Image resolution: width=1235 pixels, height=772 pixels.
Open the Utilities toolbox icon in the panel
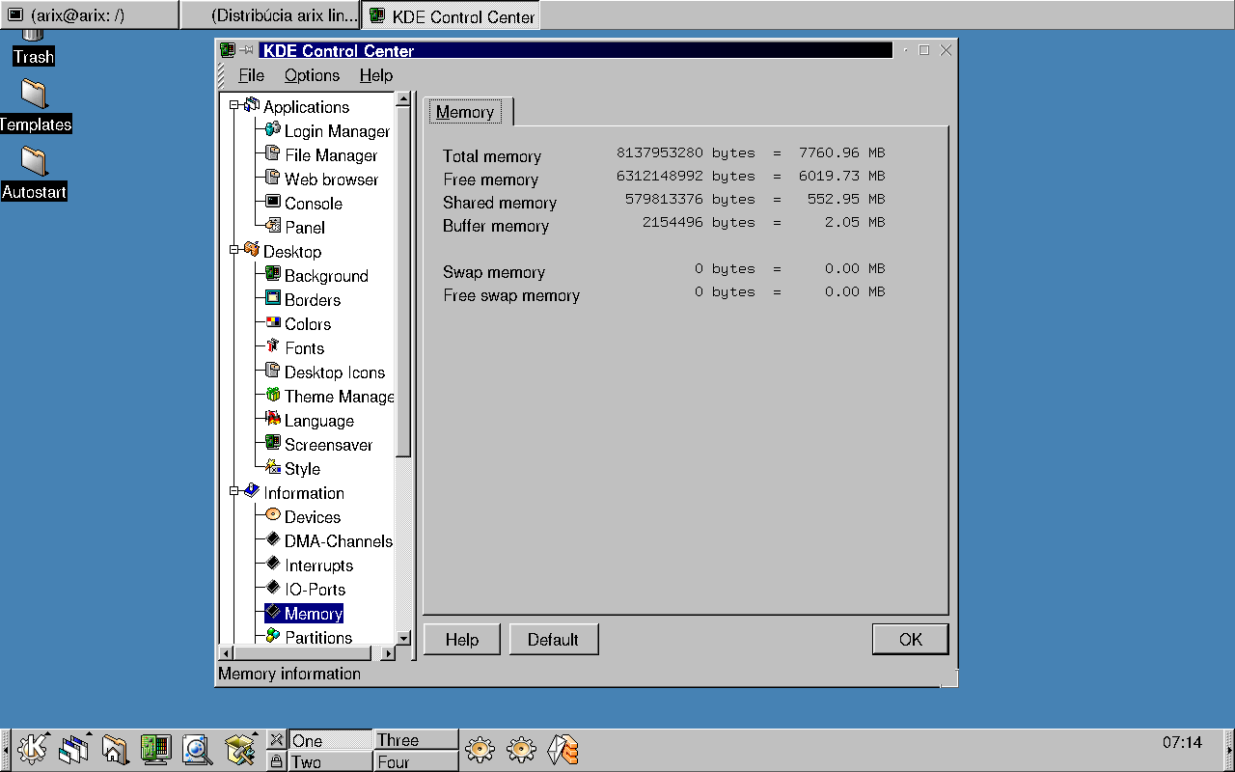pyautogui.click(x=238, y=749)
